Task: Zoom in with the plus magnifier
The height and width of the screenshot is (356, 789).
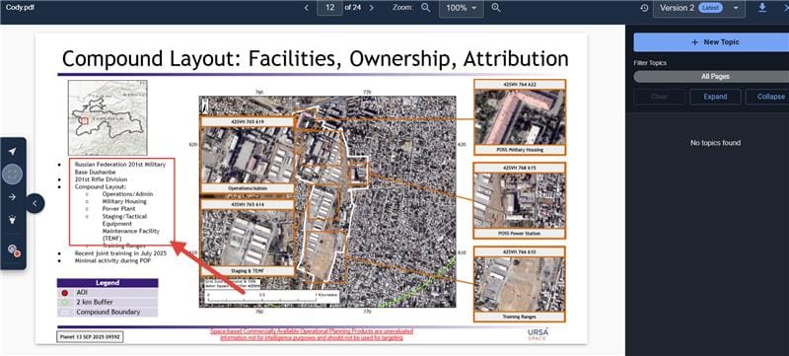Action: coord(496,8)
